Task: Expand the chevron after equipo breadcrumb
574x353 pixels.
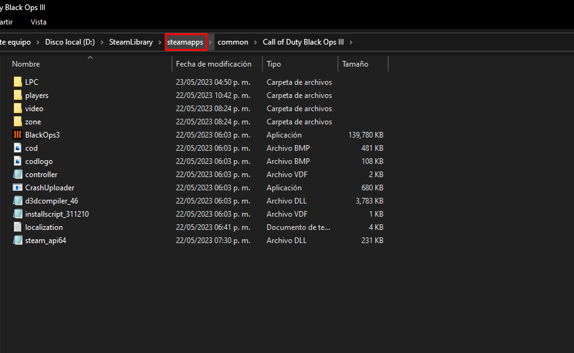Action: 38,43
